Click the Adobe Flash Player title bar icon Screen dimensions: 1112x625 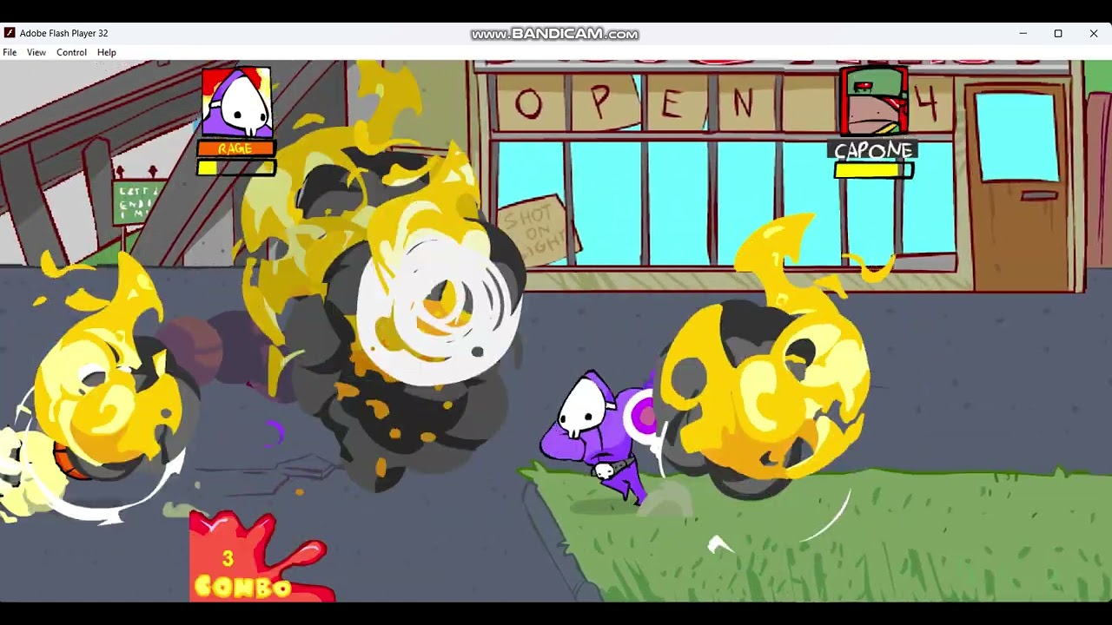[x=10, y=33]
